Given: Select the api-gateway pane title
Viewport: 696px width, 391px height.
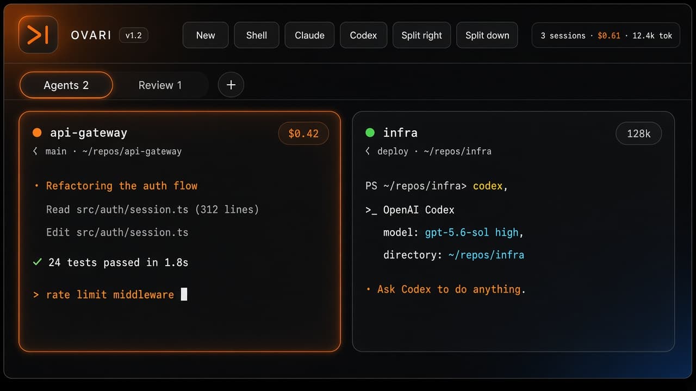Looking at the screenshot, I should point(89,133).
